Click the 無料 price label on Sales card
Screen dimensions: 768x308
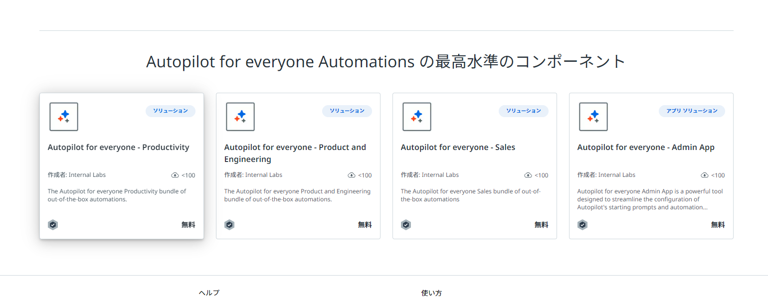coord(541,224)
